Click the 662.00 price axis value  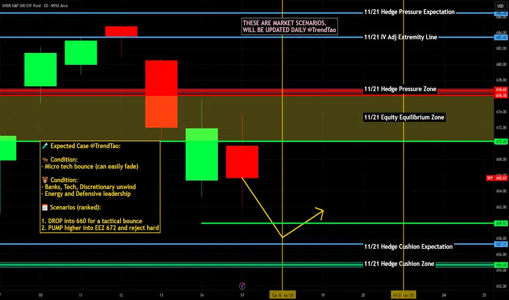[x=501, y=207]
